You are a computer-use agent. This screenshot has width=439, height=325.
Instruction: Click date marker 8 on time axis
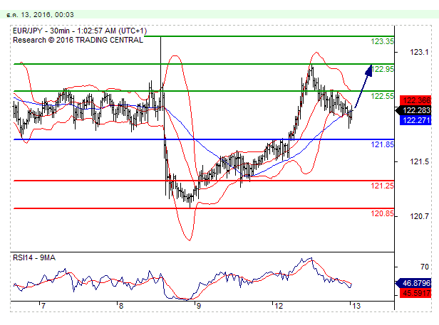point(120,306)
